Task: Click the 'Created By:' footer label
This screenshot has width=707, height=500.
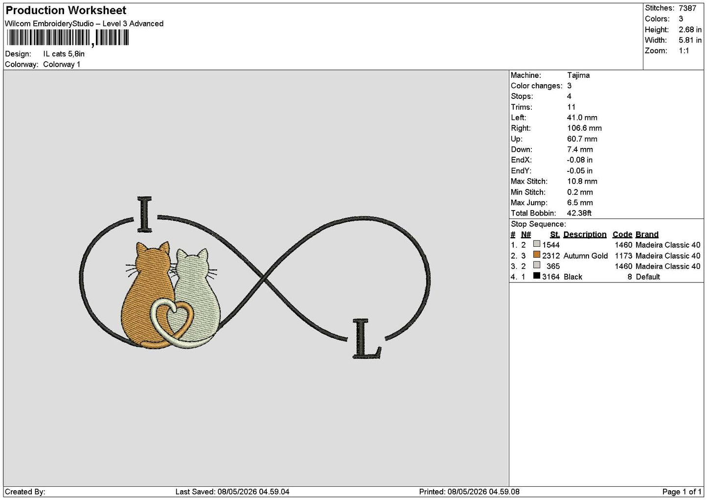Action: point(25,492)
